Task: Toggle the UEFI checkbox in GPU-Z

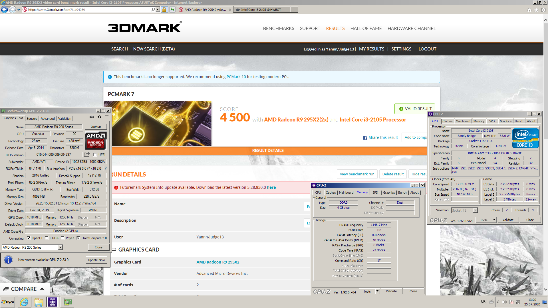Action: tap(95, 155)
